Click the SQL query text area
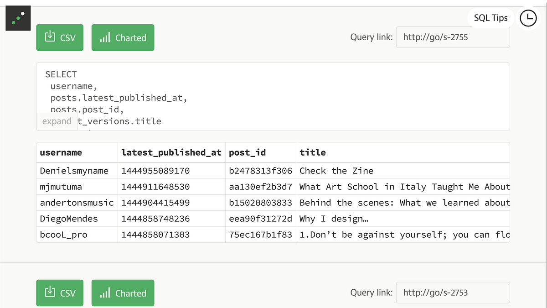 [x=273, y=91]
